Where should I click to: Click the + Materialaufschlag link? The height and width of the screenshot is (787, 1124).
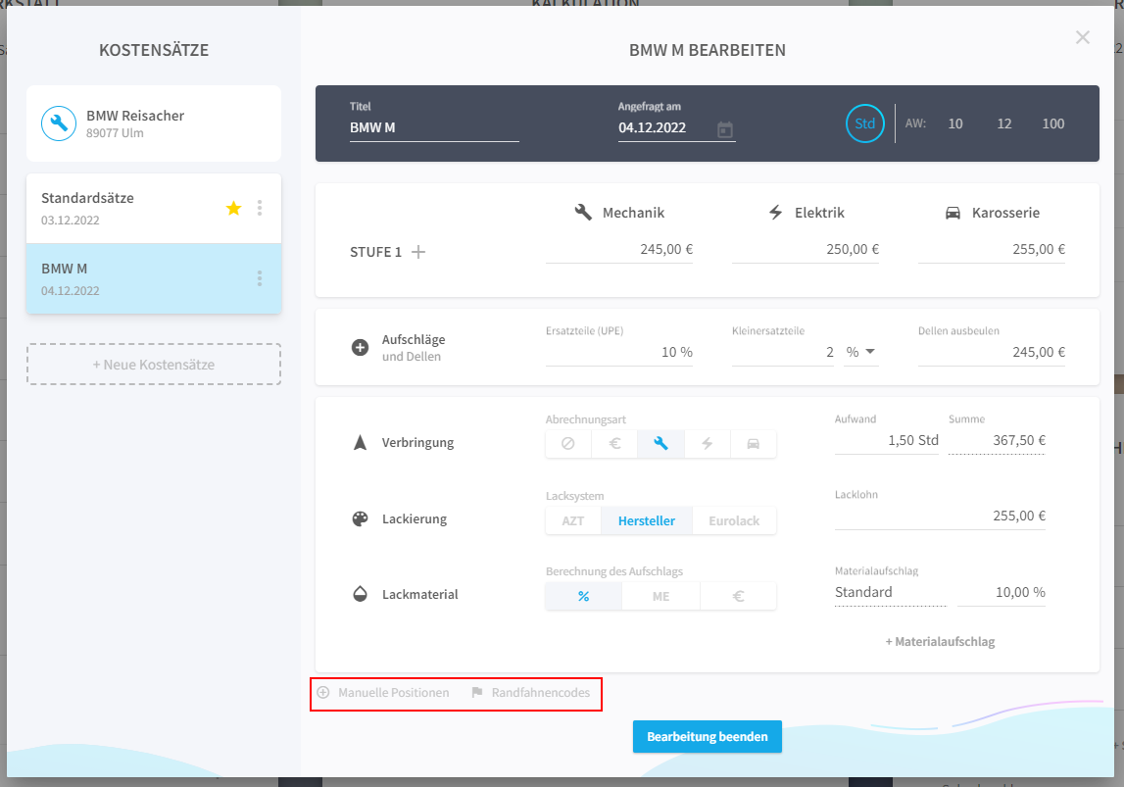click(x=940, y=642)
